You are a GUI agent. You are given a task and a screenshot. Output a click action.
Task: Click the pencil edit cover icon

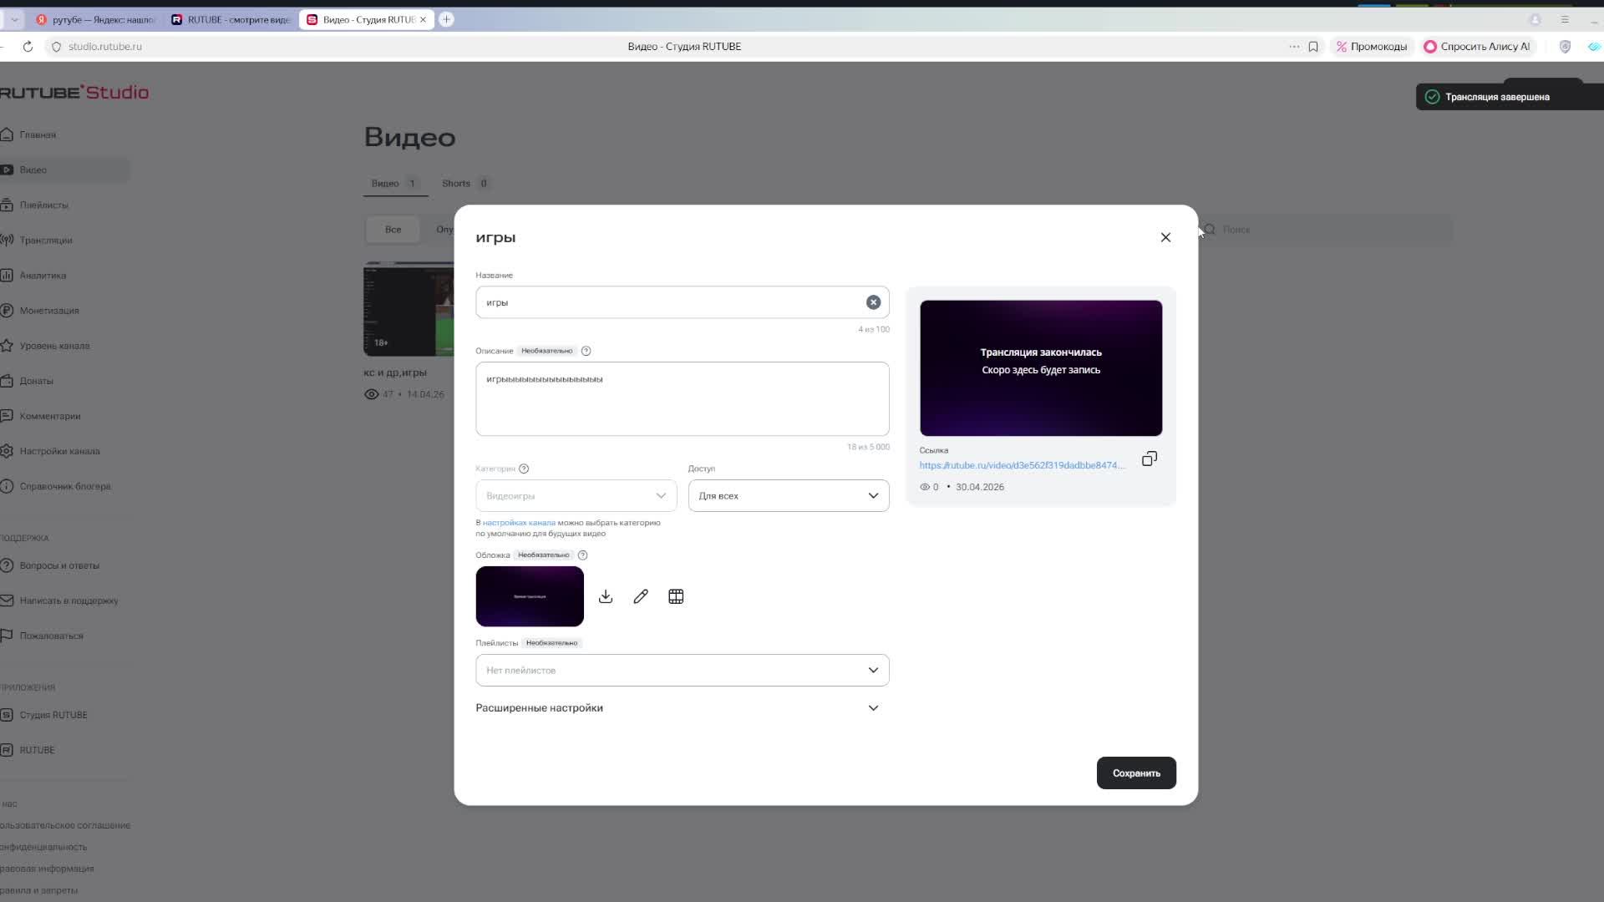641,596
